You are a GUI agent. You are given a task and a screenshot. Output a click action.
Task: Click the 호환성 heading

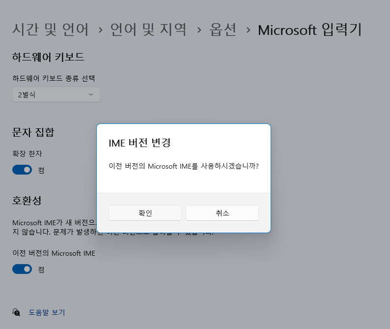[x=27, y=201]
